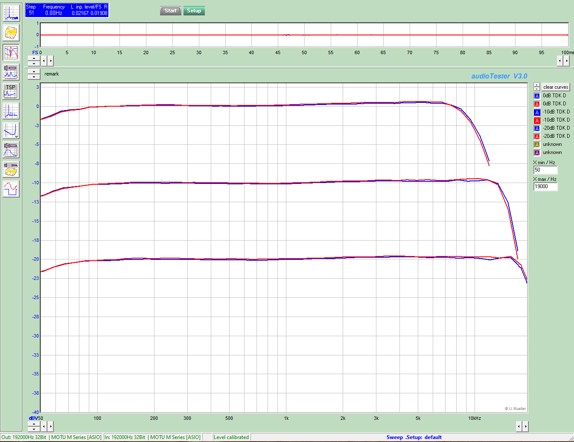Open the FFT spectrum analyzer tool
The image size is (574, 442).
(x=11, y=13)
